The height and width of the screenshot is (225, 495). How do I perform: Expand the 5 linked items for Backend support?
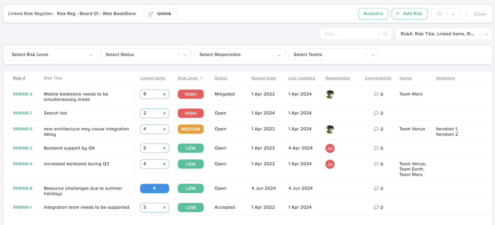(154, 148)
